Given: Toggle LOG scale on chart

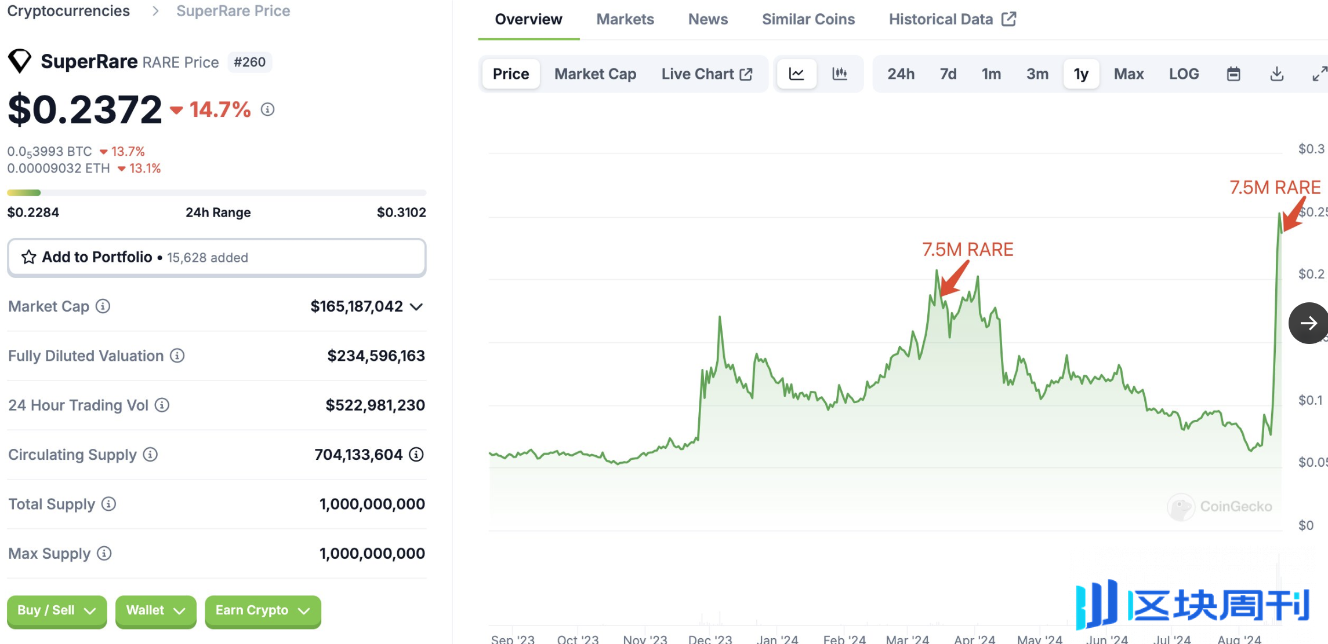Looking at the screenshot, I should pos(1184,74).
